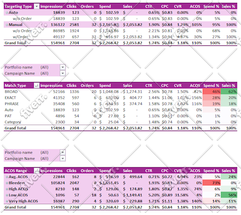
Task: Click High ACOS sales value $174.89
Action: [x=132, y=189]
